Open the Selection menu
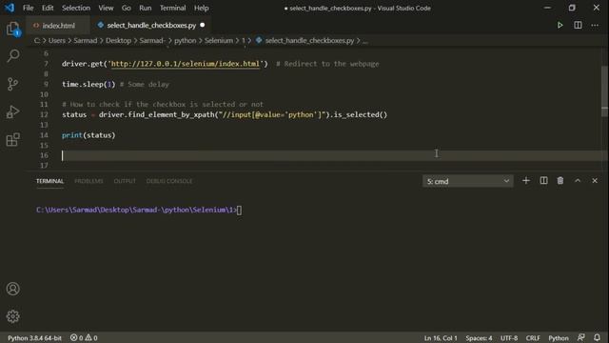The image size is (609, 343). (76, 8)
